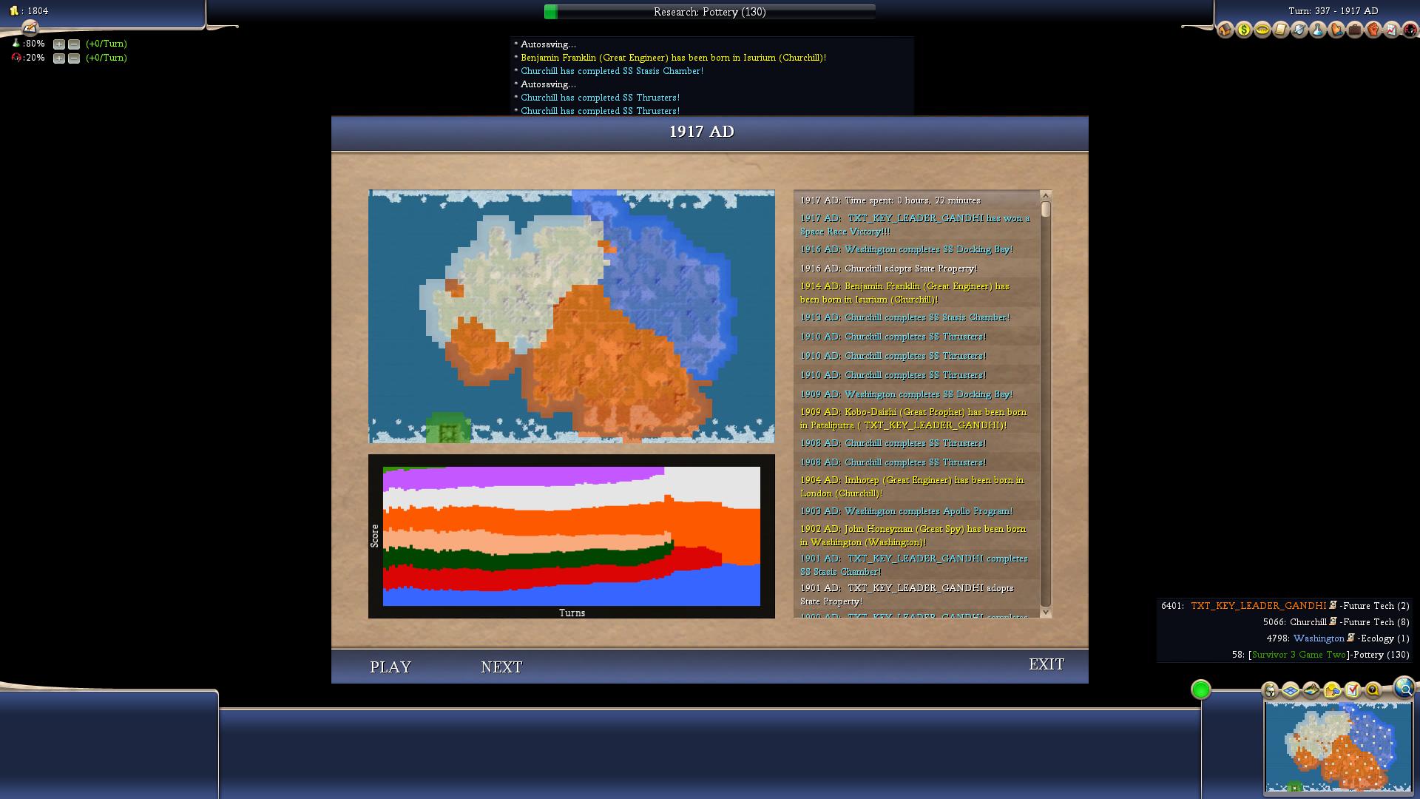The height and width of the screenshot is (799, 1420).
Task: Toggle the score display checkmark button
Action: point(1353,690)
